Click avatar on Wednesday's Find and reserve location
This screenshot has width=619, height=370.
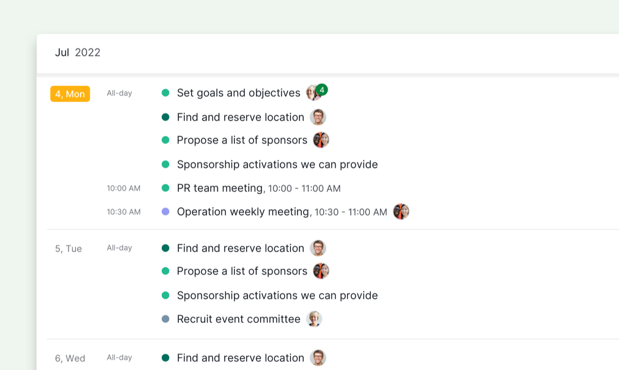pyautogui.click(x=318, y=358)
